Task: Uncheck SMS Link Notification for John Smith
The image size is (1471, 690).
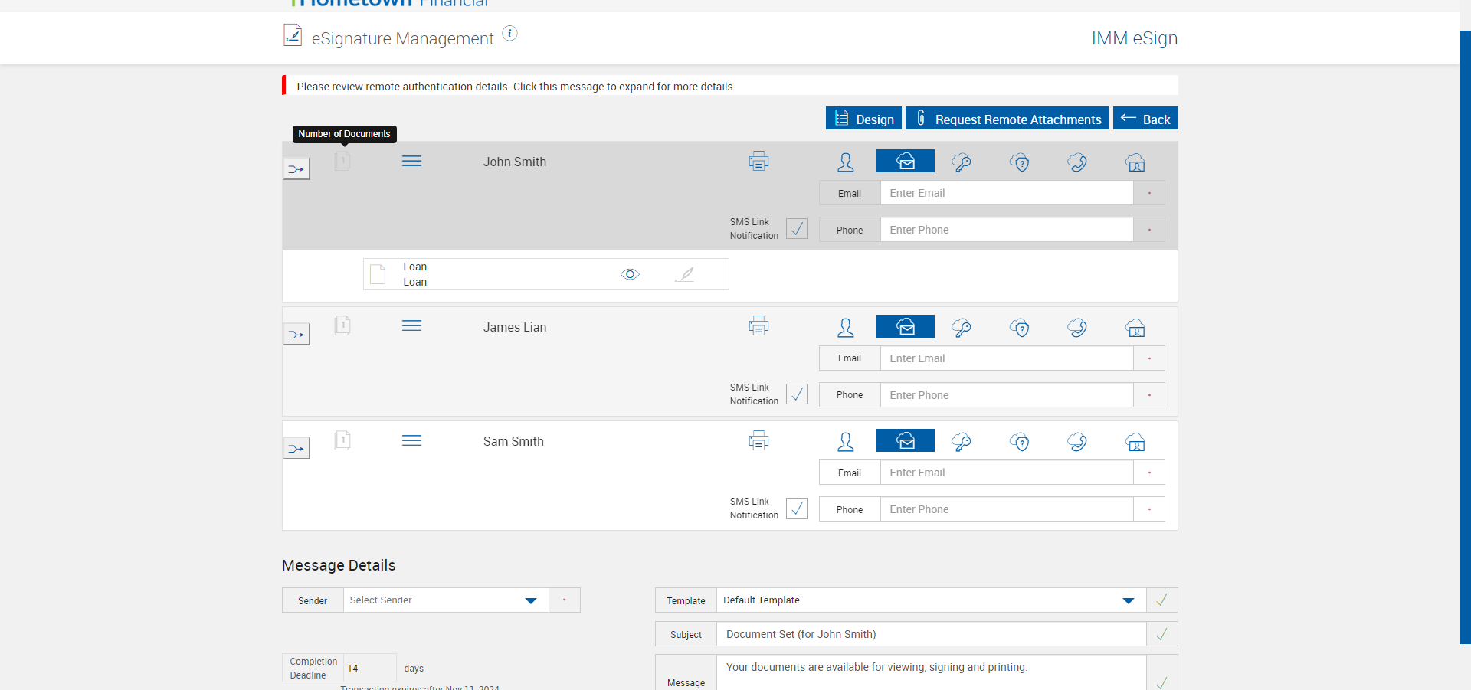Action: point(797,229)
